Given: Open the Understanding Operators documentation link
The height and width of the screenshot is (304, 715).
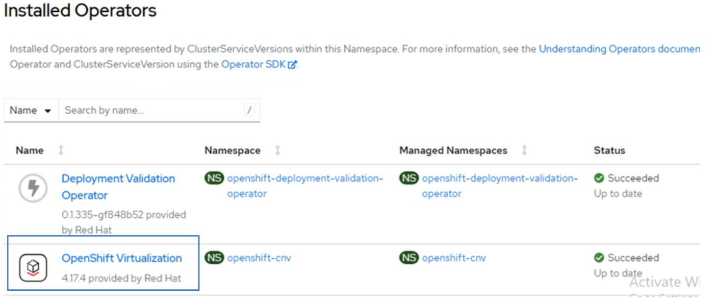Looking at the screenshot, I should [619, 49].
